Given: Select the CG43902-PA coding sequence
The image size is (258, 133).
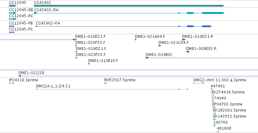Looking at the screenshot, I should click(x=124, y=26).
